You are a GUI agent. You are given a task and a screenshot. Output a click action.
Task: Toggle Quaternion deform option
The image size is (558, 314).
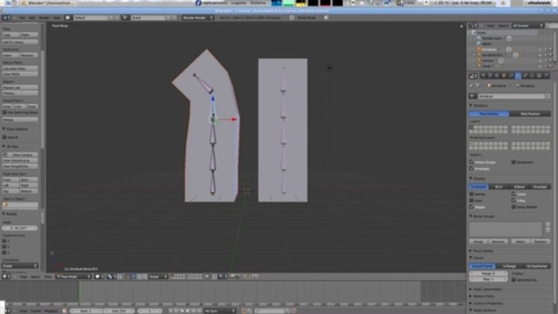[x=513, y=162]
